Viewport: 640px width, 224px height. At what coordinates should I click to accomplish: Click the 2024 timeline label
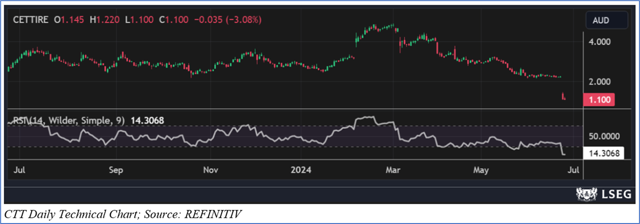click(302, 169)
